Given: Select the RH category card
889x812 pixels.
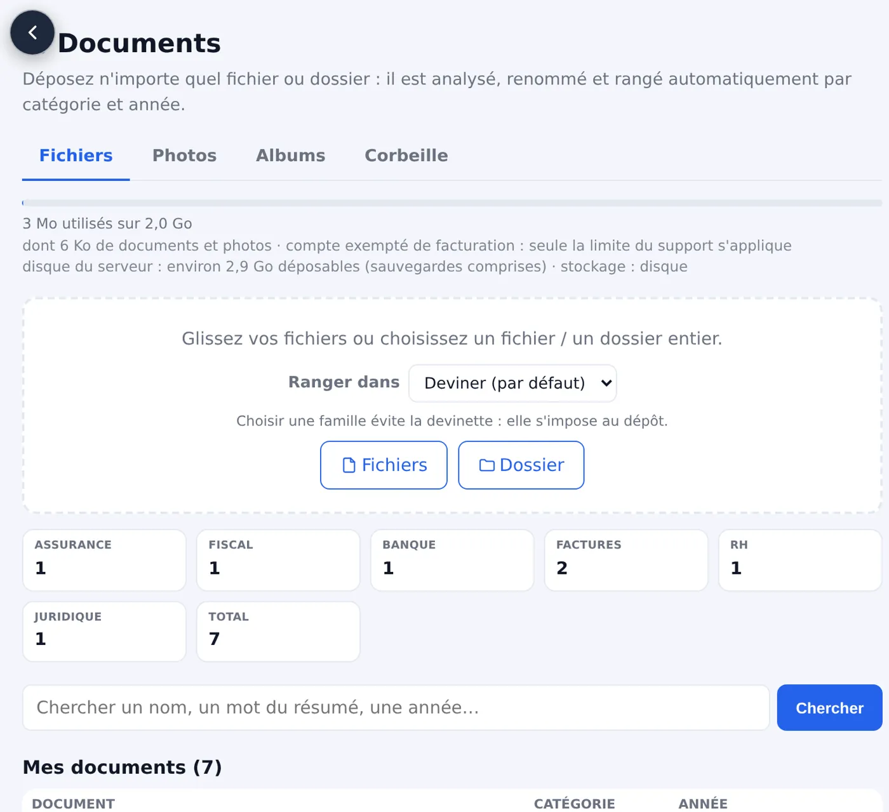Looking at the screenshot, I should [x=800, y=560].
